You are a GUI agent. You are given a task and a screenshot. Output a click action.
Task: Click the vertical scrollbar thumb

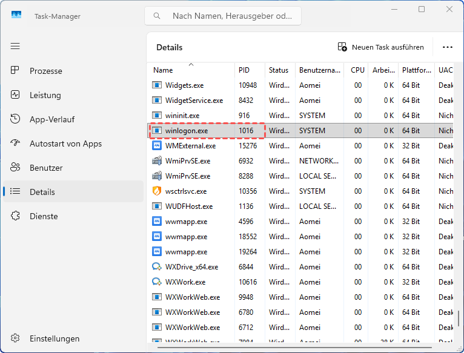coord(459,319)
